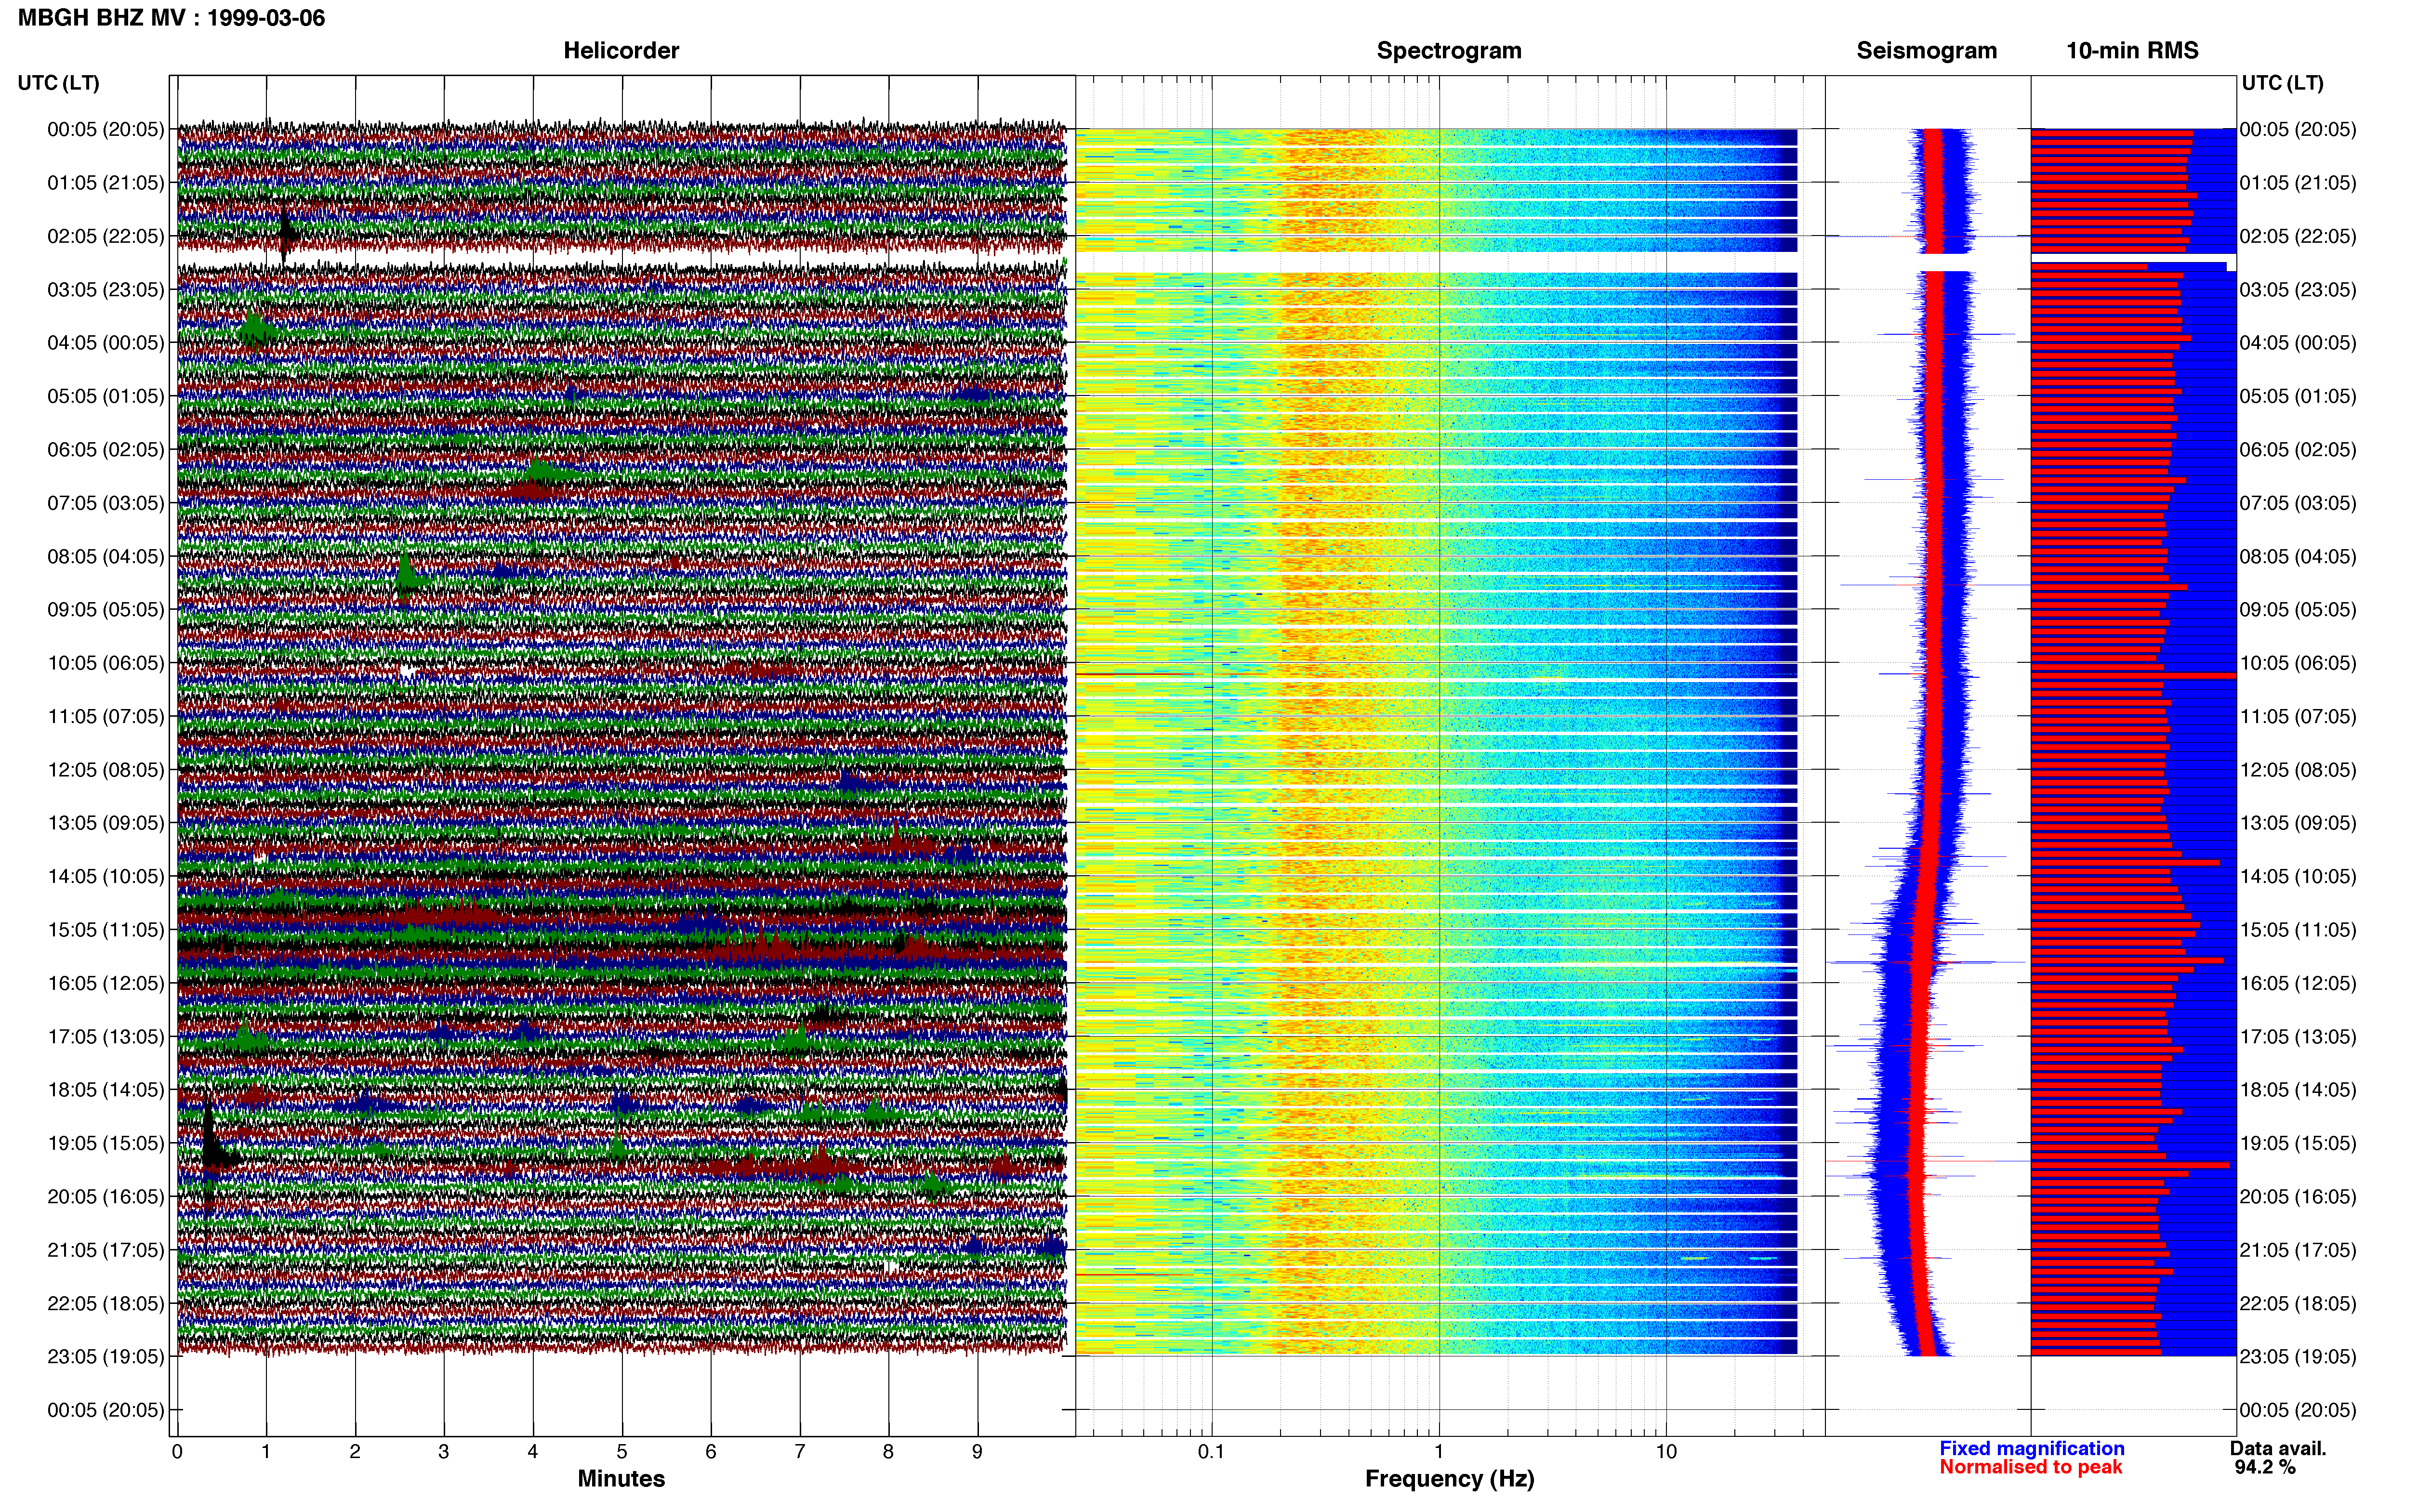
Task: Click the left time label '06:05 (02:05)'
Action: point(105,449)
